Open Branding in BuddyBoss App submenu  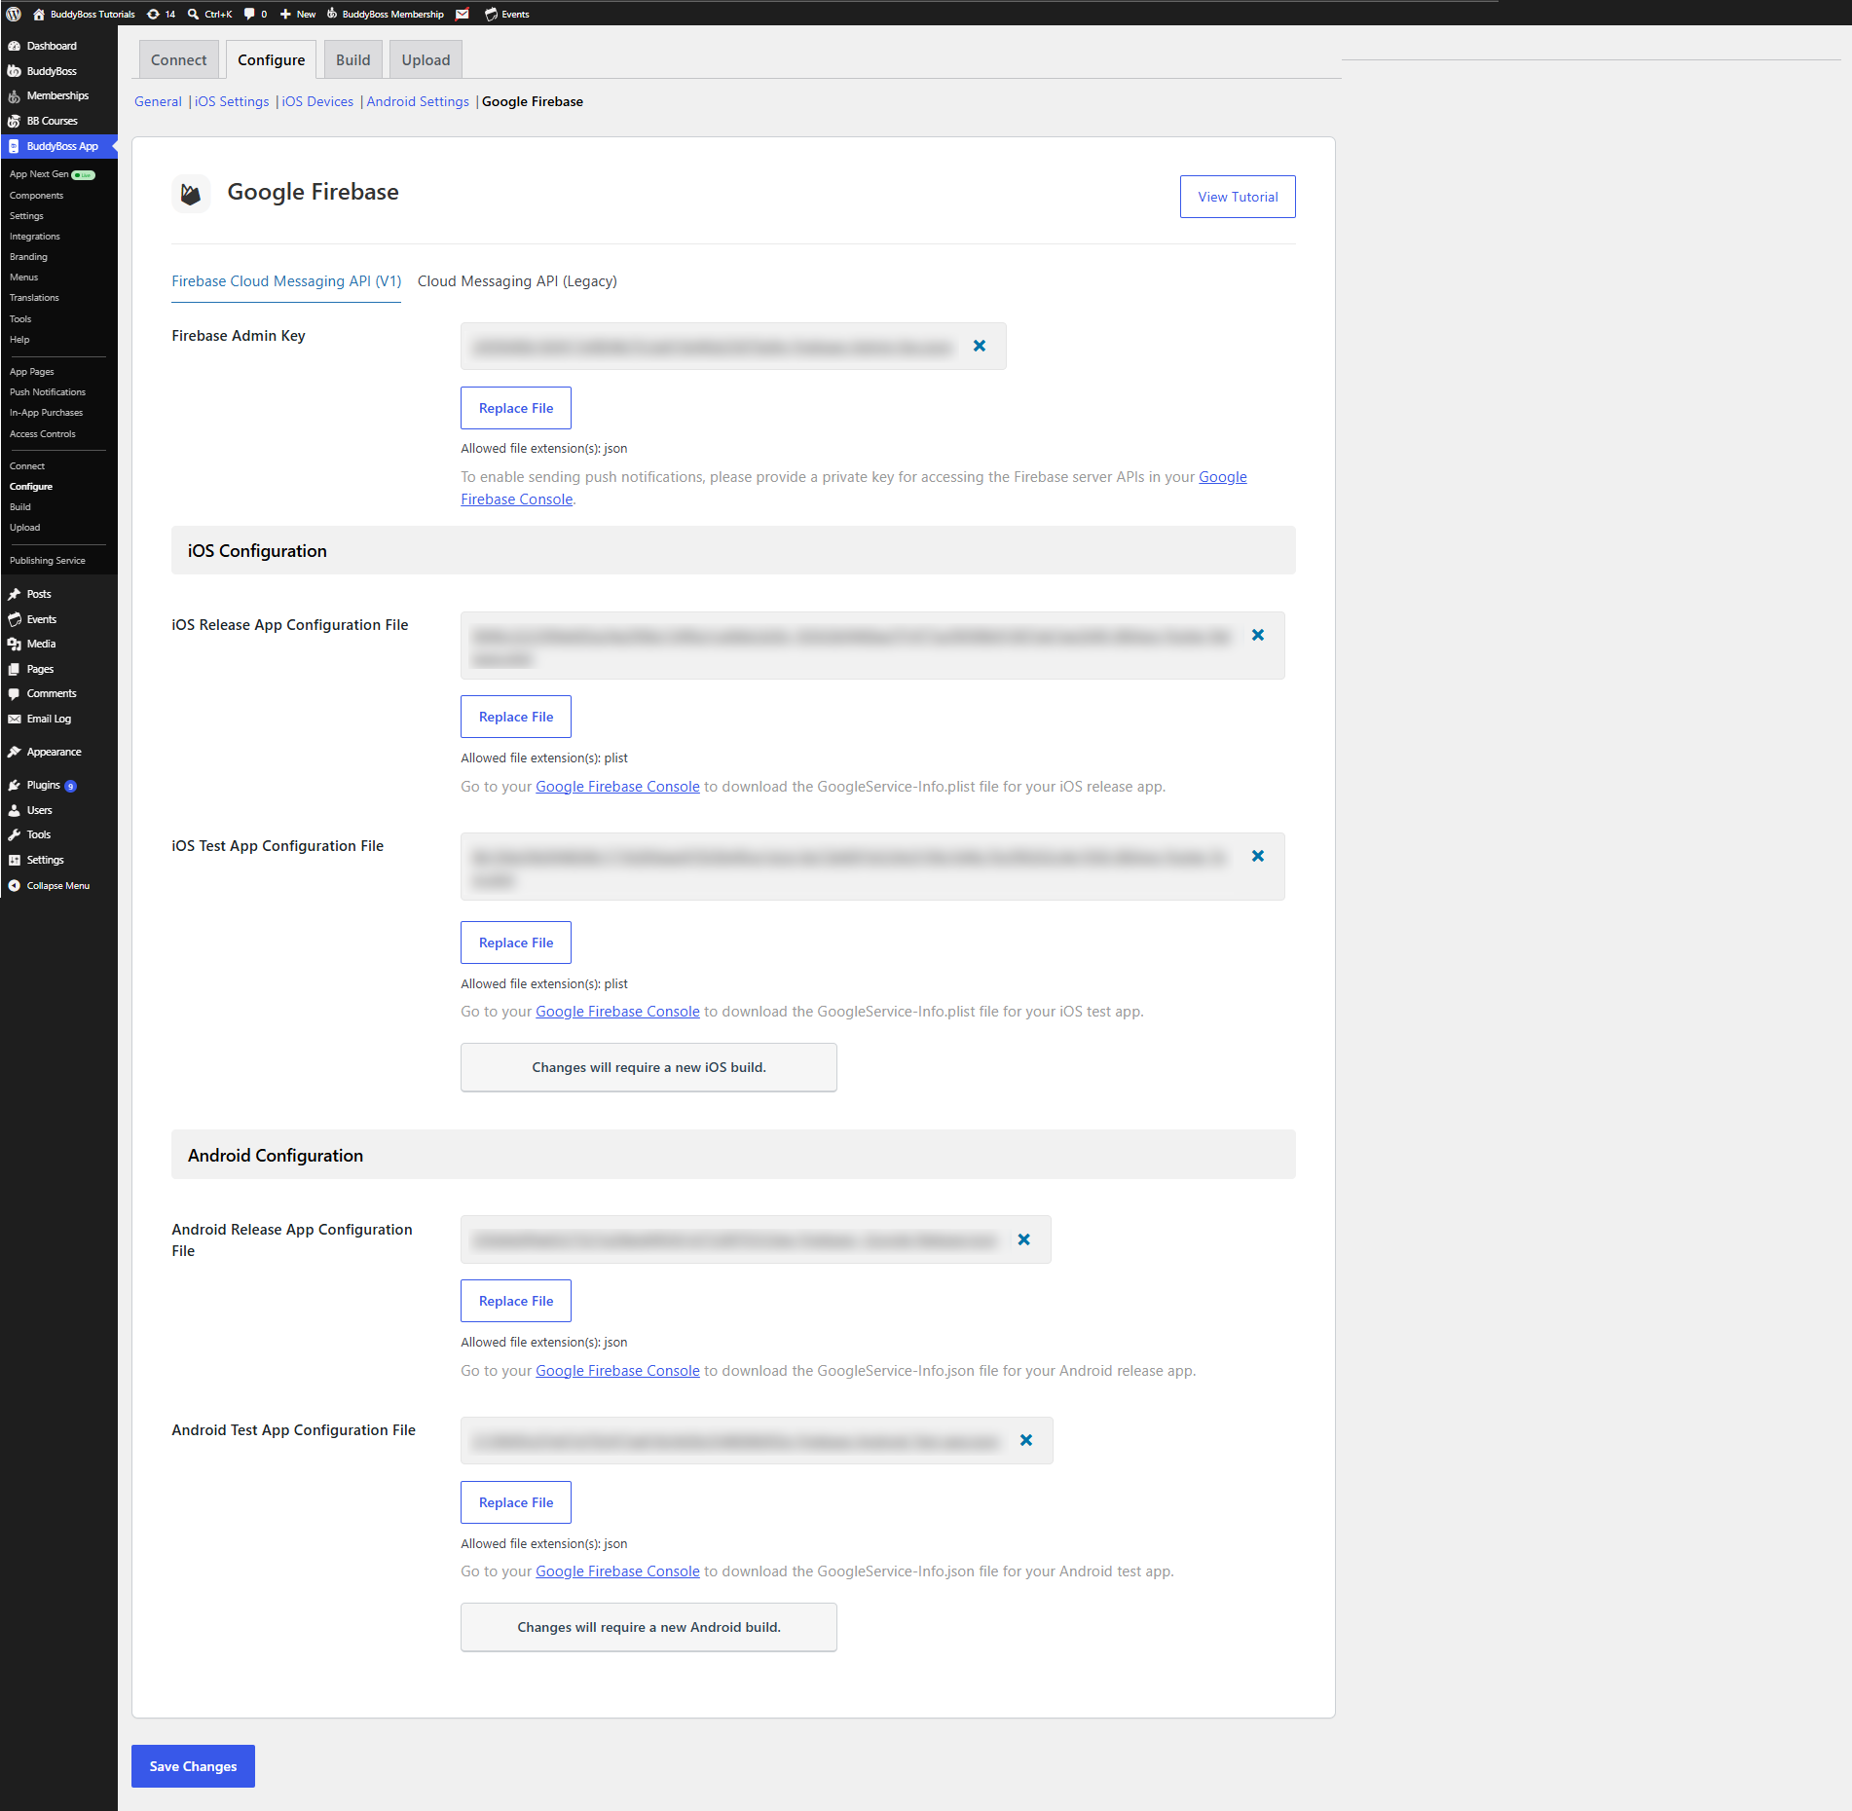click(28, 257)
